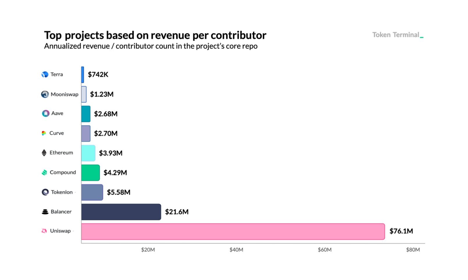Click the $40M axis tick label

[236, 250]
